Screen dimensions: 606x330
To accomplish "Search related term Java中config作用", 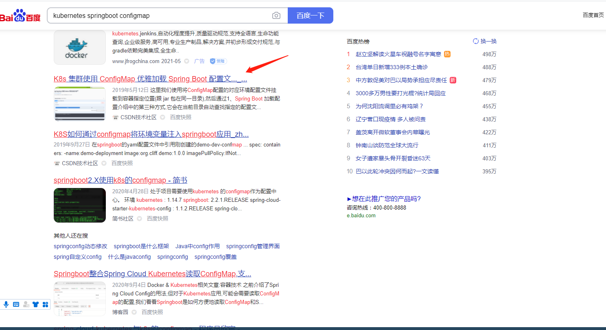I will coord(197,246).
